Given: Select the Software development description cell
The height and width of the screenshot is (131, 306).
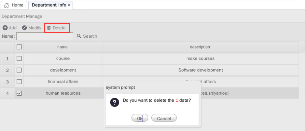Looking at the screenshot, I should tap(201, 70).
